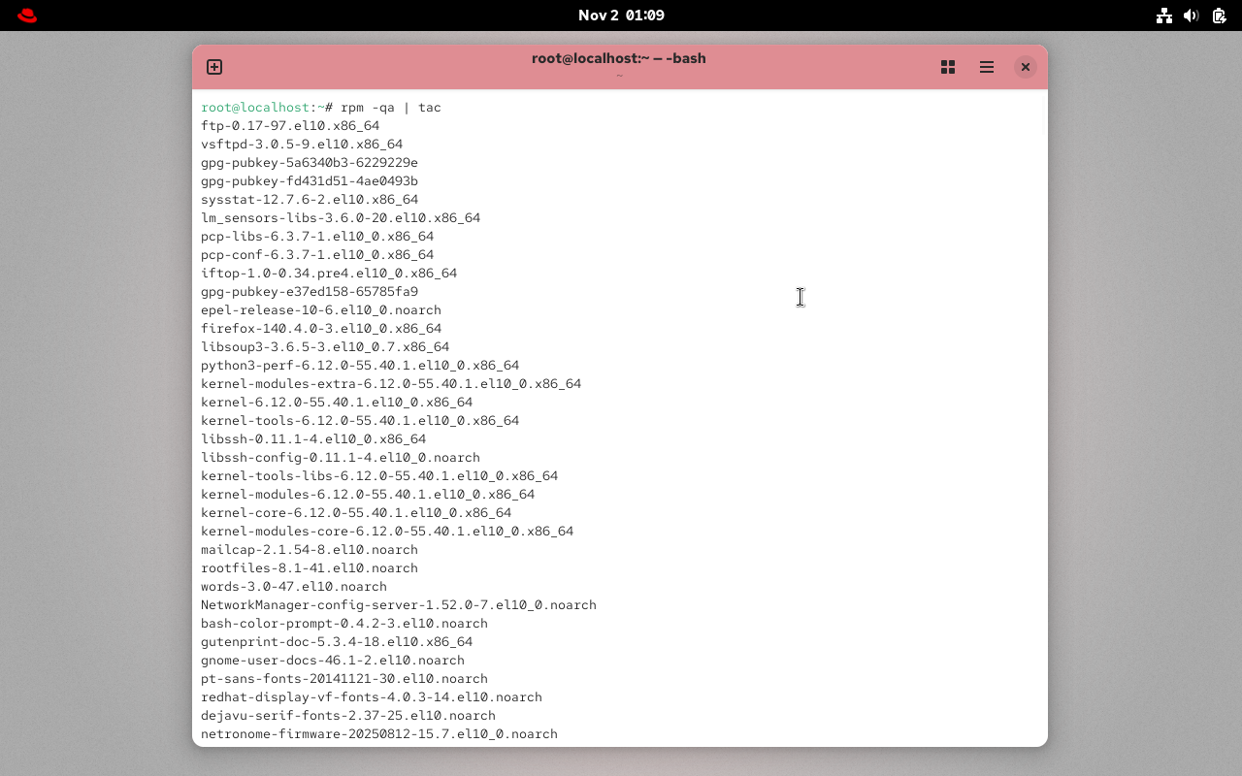This screenshot has width=1242, height=776.
Task: Click the epel-release-10-6 package line
Action: [321, 309]
